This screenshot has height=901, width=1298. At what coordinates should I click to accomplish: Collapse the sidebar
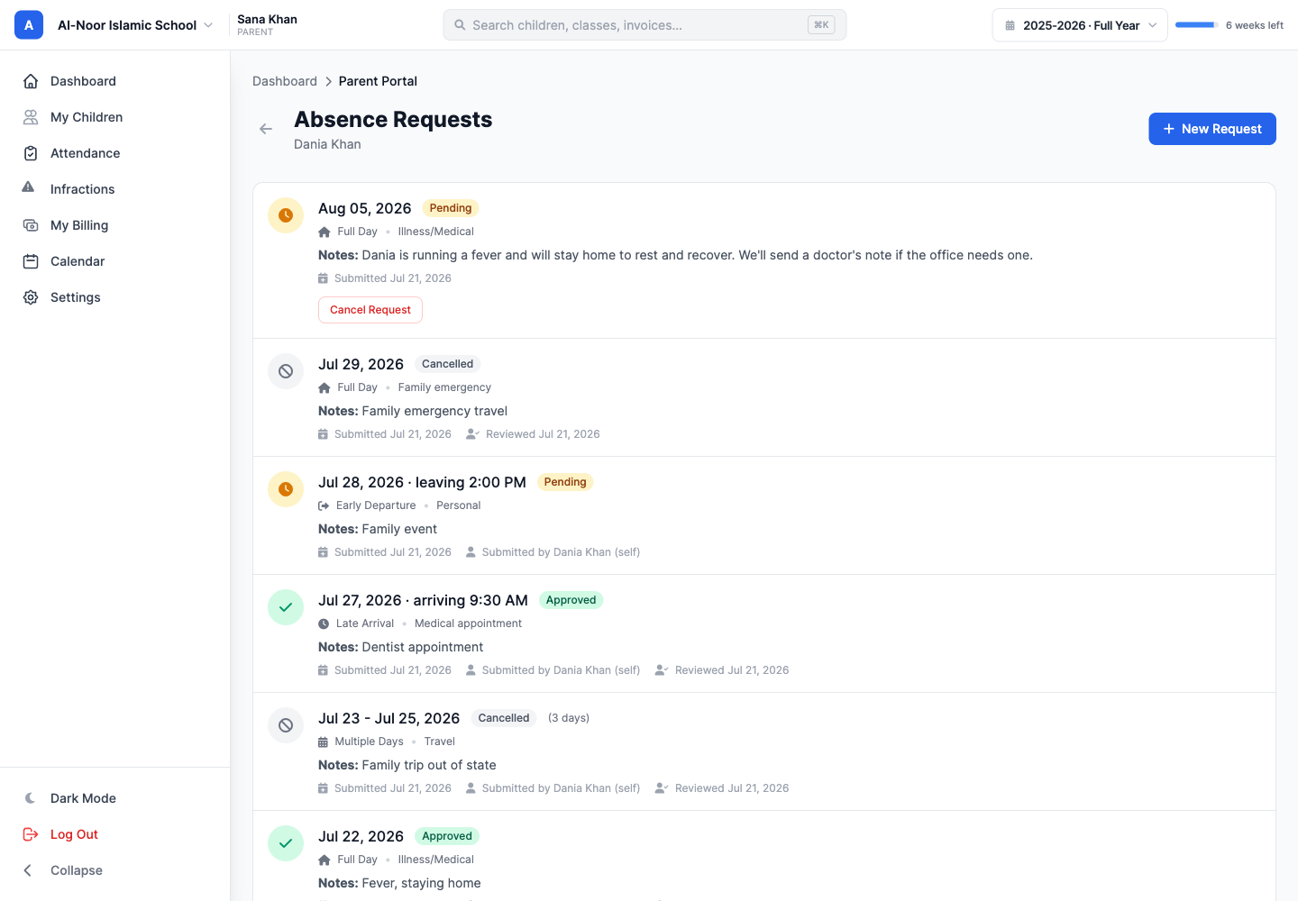click(114, 870)
